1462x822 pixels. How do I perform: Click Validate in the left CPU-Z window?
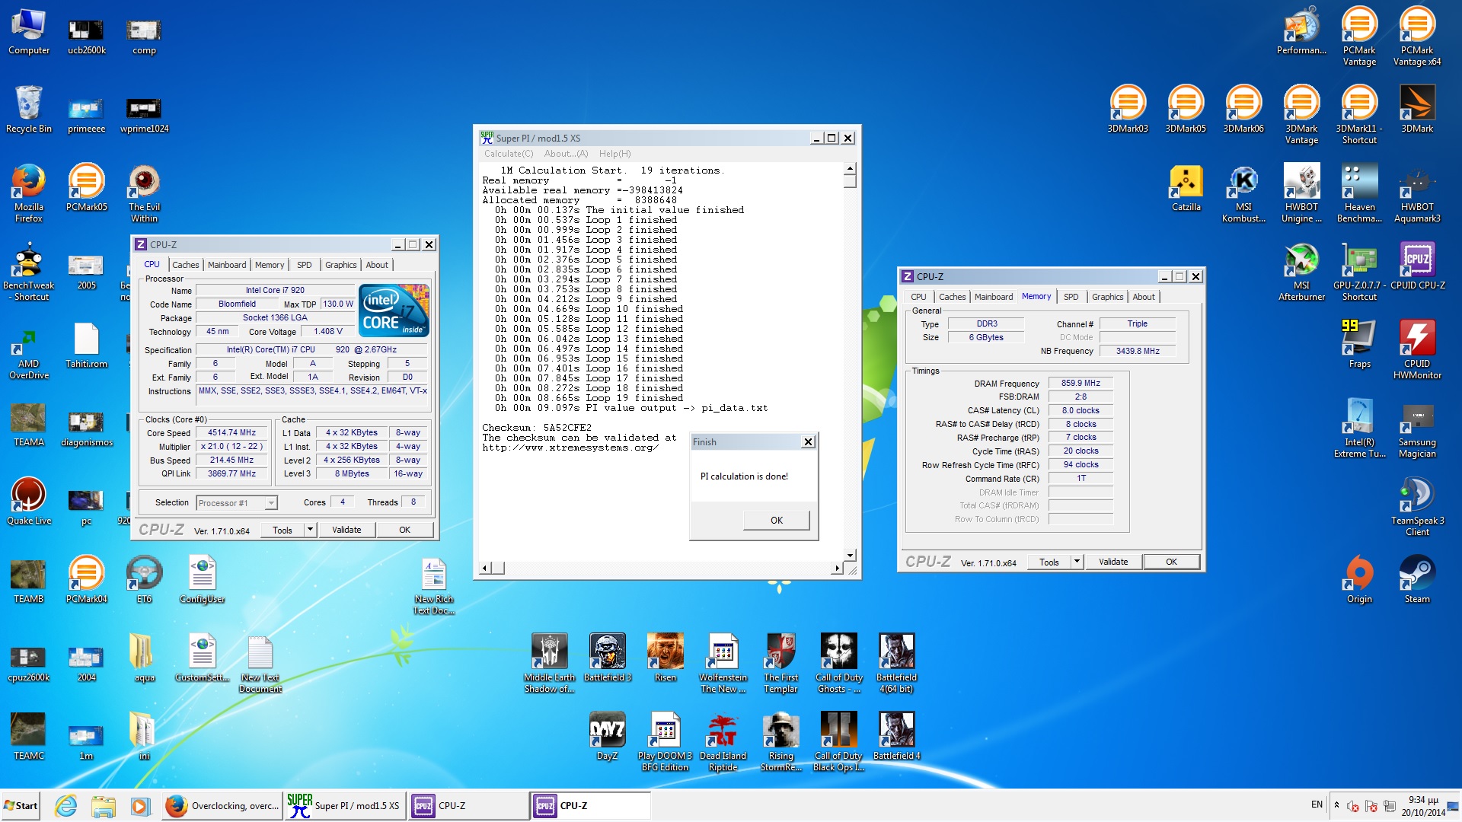pos(346,530)
